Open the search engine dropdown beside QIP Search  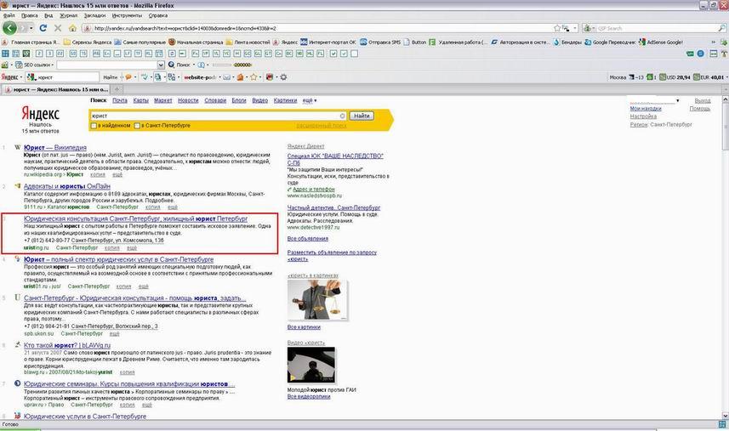coord(593,28)
